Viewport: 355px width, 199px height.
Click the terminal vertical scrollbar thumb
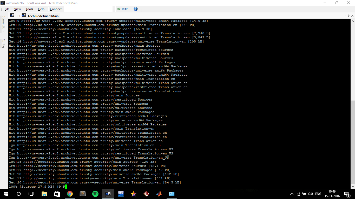(x=353, y=142)
